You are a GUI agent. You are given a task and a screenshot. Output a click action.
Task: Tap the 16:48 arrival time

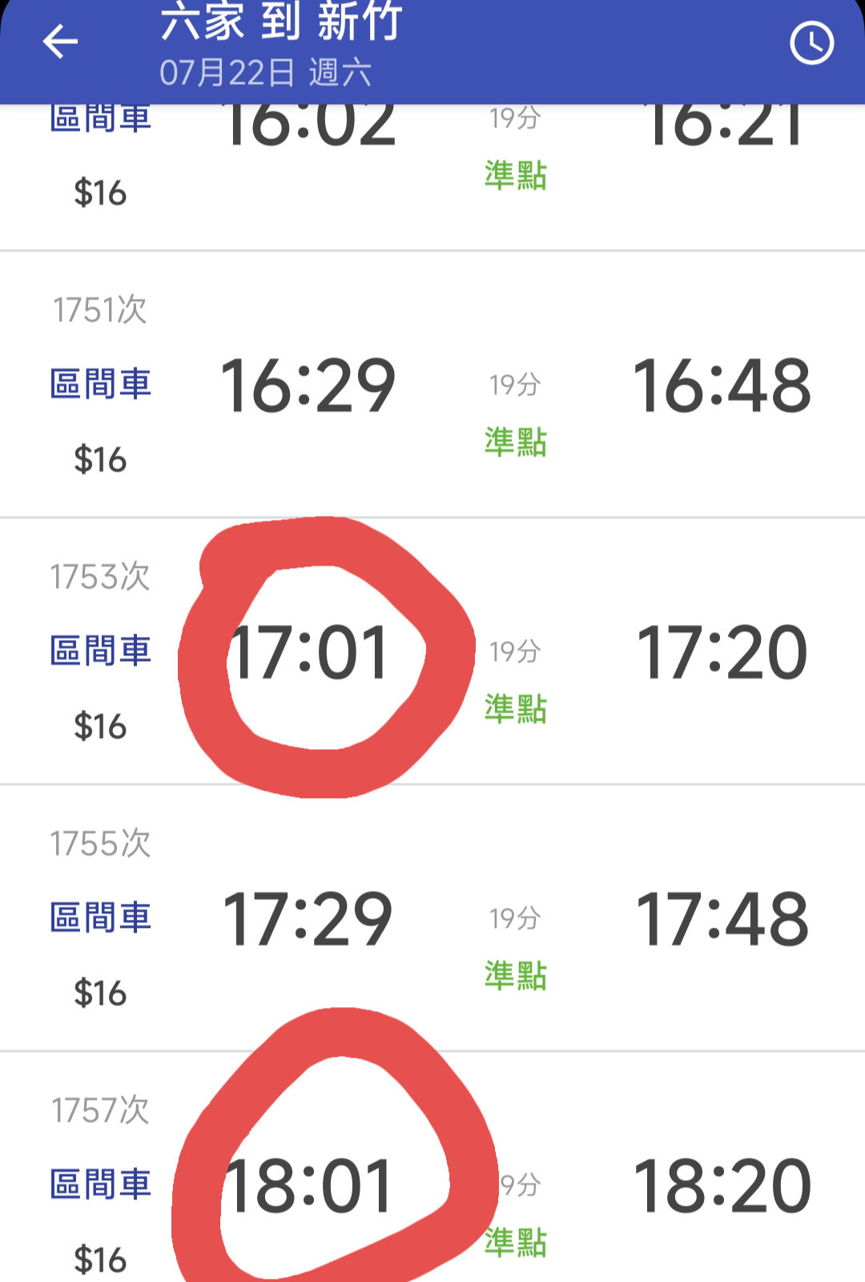coord(722,386)
